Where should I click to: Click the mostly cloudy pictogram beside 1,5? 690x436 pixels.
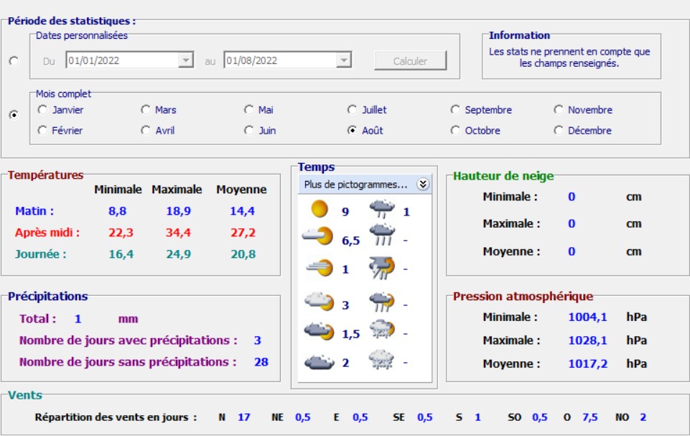tap(320, 330)
